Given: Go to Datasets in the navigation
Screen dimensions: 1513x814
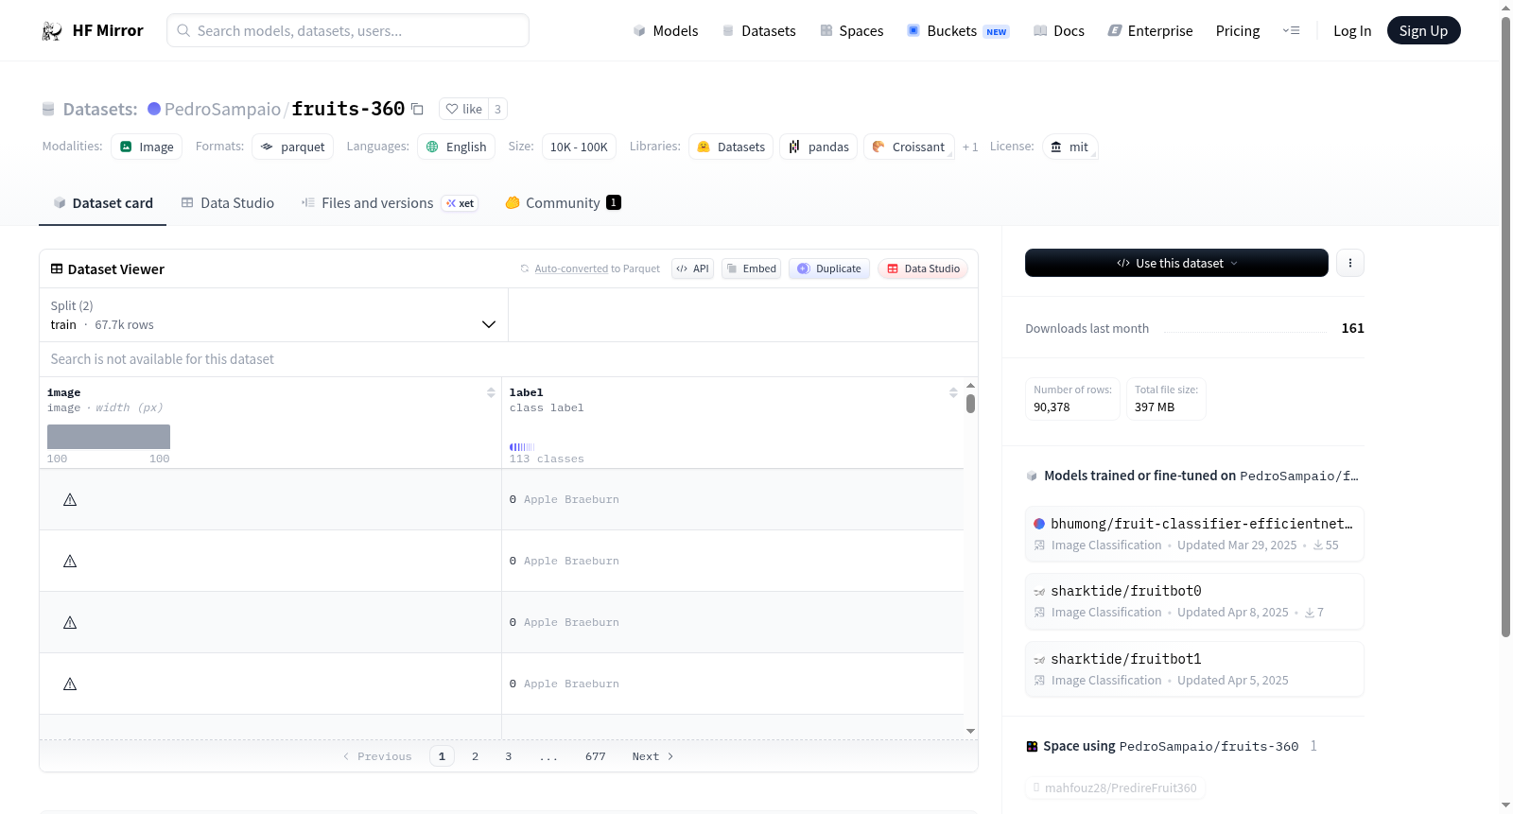Looking at the screenshot, I should [759, 31].
